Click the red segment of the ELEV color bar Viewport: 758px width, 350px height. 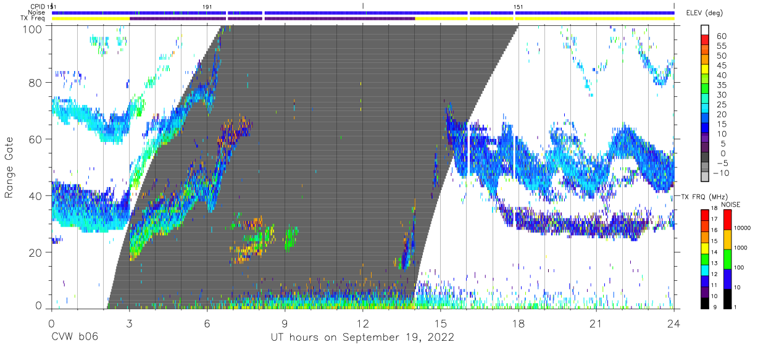[704, 41]
